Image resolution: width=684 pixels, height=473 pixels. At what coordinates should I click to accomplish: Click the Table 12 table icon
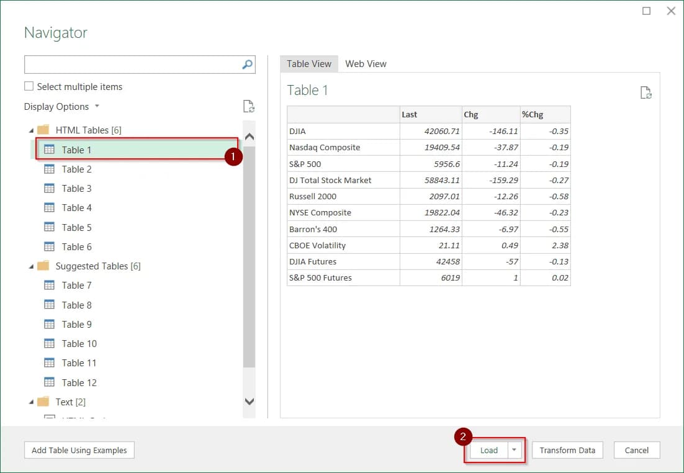pyautogui.click(x=49, y=382)
